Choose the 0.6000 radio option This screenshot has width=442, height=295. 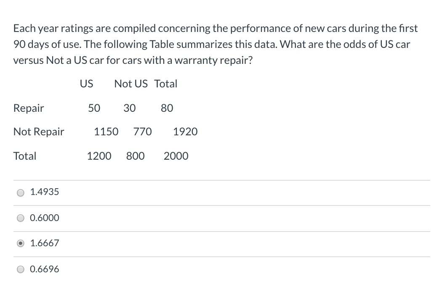[x=20, y=218]
